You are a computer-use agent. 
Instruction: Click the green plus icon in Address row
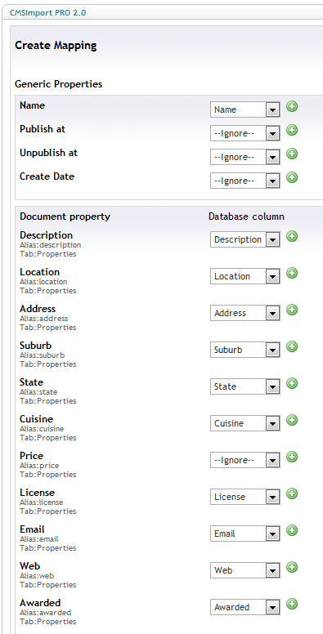tap(292, 310)
